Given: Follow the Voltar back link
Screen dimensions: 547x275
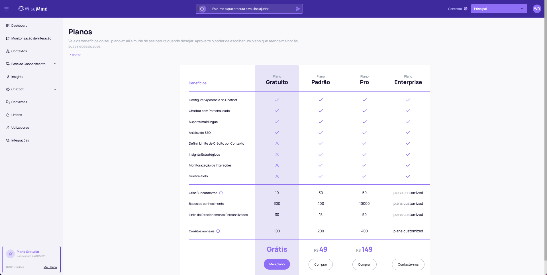Looking at the screenshot, I should (75, 55).
